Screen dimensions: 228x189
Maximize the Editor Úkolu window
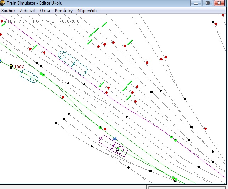coord(207,3)
